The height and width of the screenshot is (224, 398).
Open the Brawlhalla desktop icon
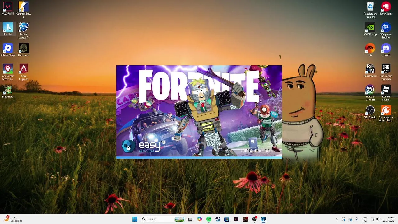8,92
